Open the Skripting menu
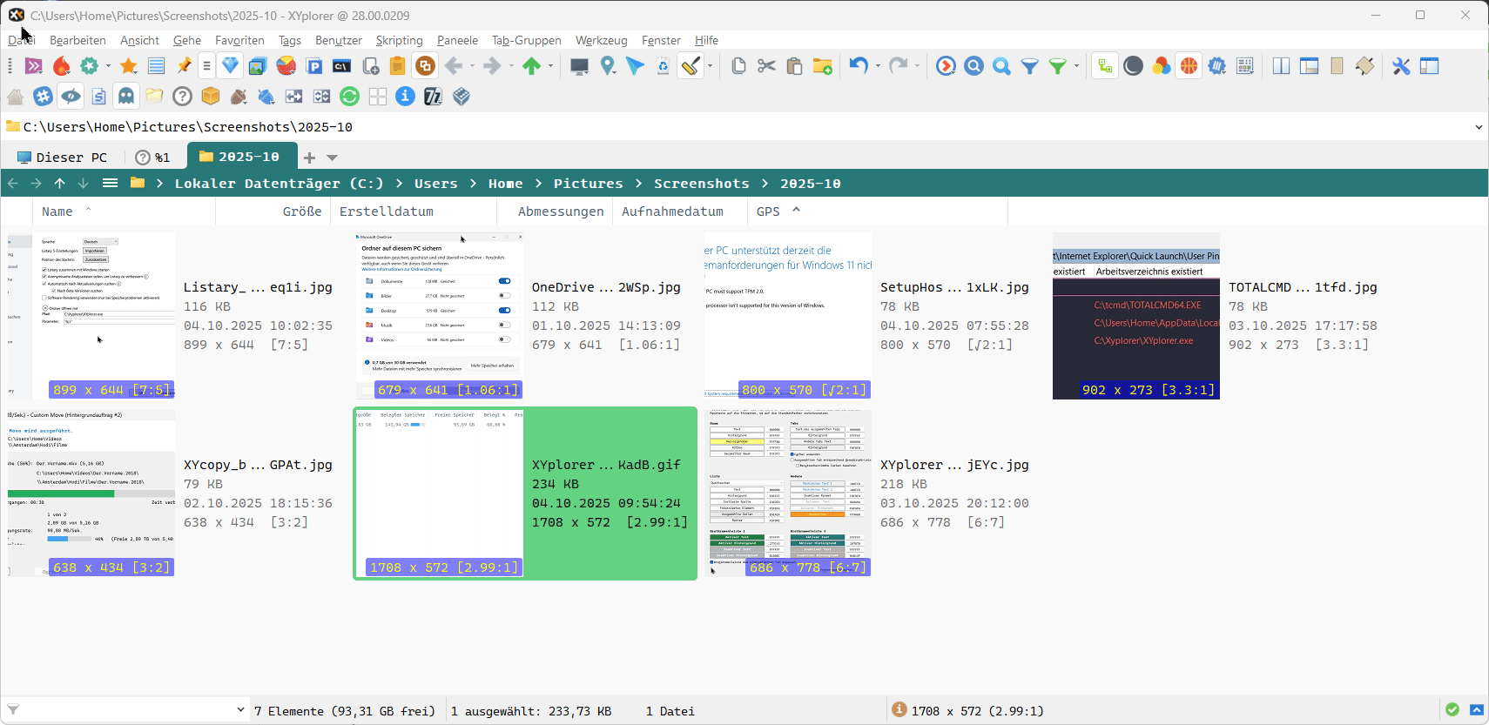 click(x=399, y=40)
